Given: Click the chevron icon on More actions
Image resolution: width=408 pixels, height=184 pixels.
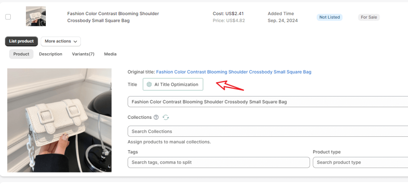Looking at the screenshot, I should (75, 41).
